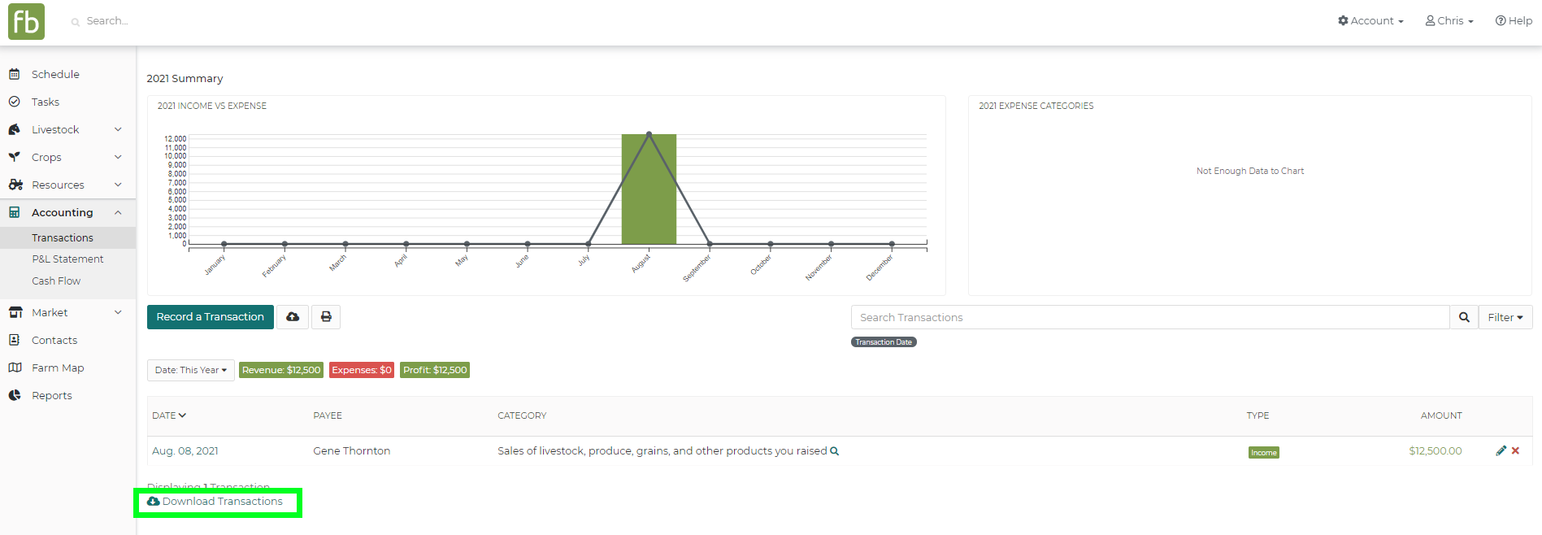Open the P&L Statement page
This screenshot has width=1542, height=535.
[67, 259]
